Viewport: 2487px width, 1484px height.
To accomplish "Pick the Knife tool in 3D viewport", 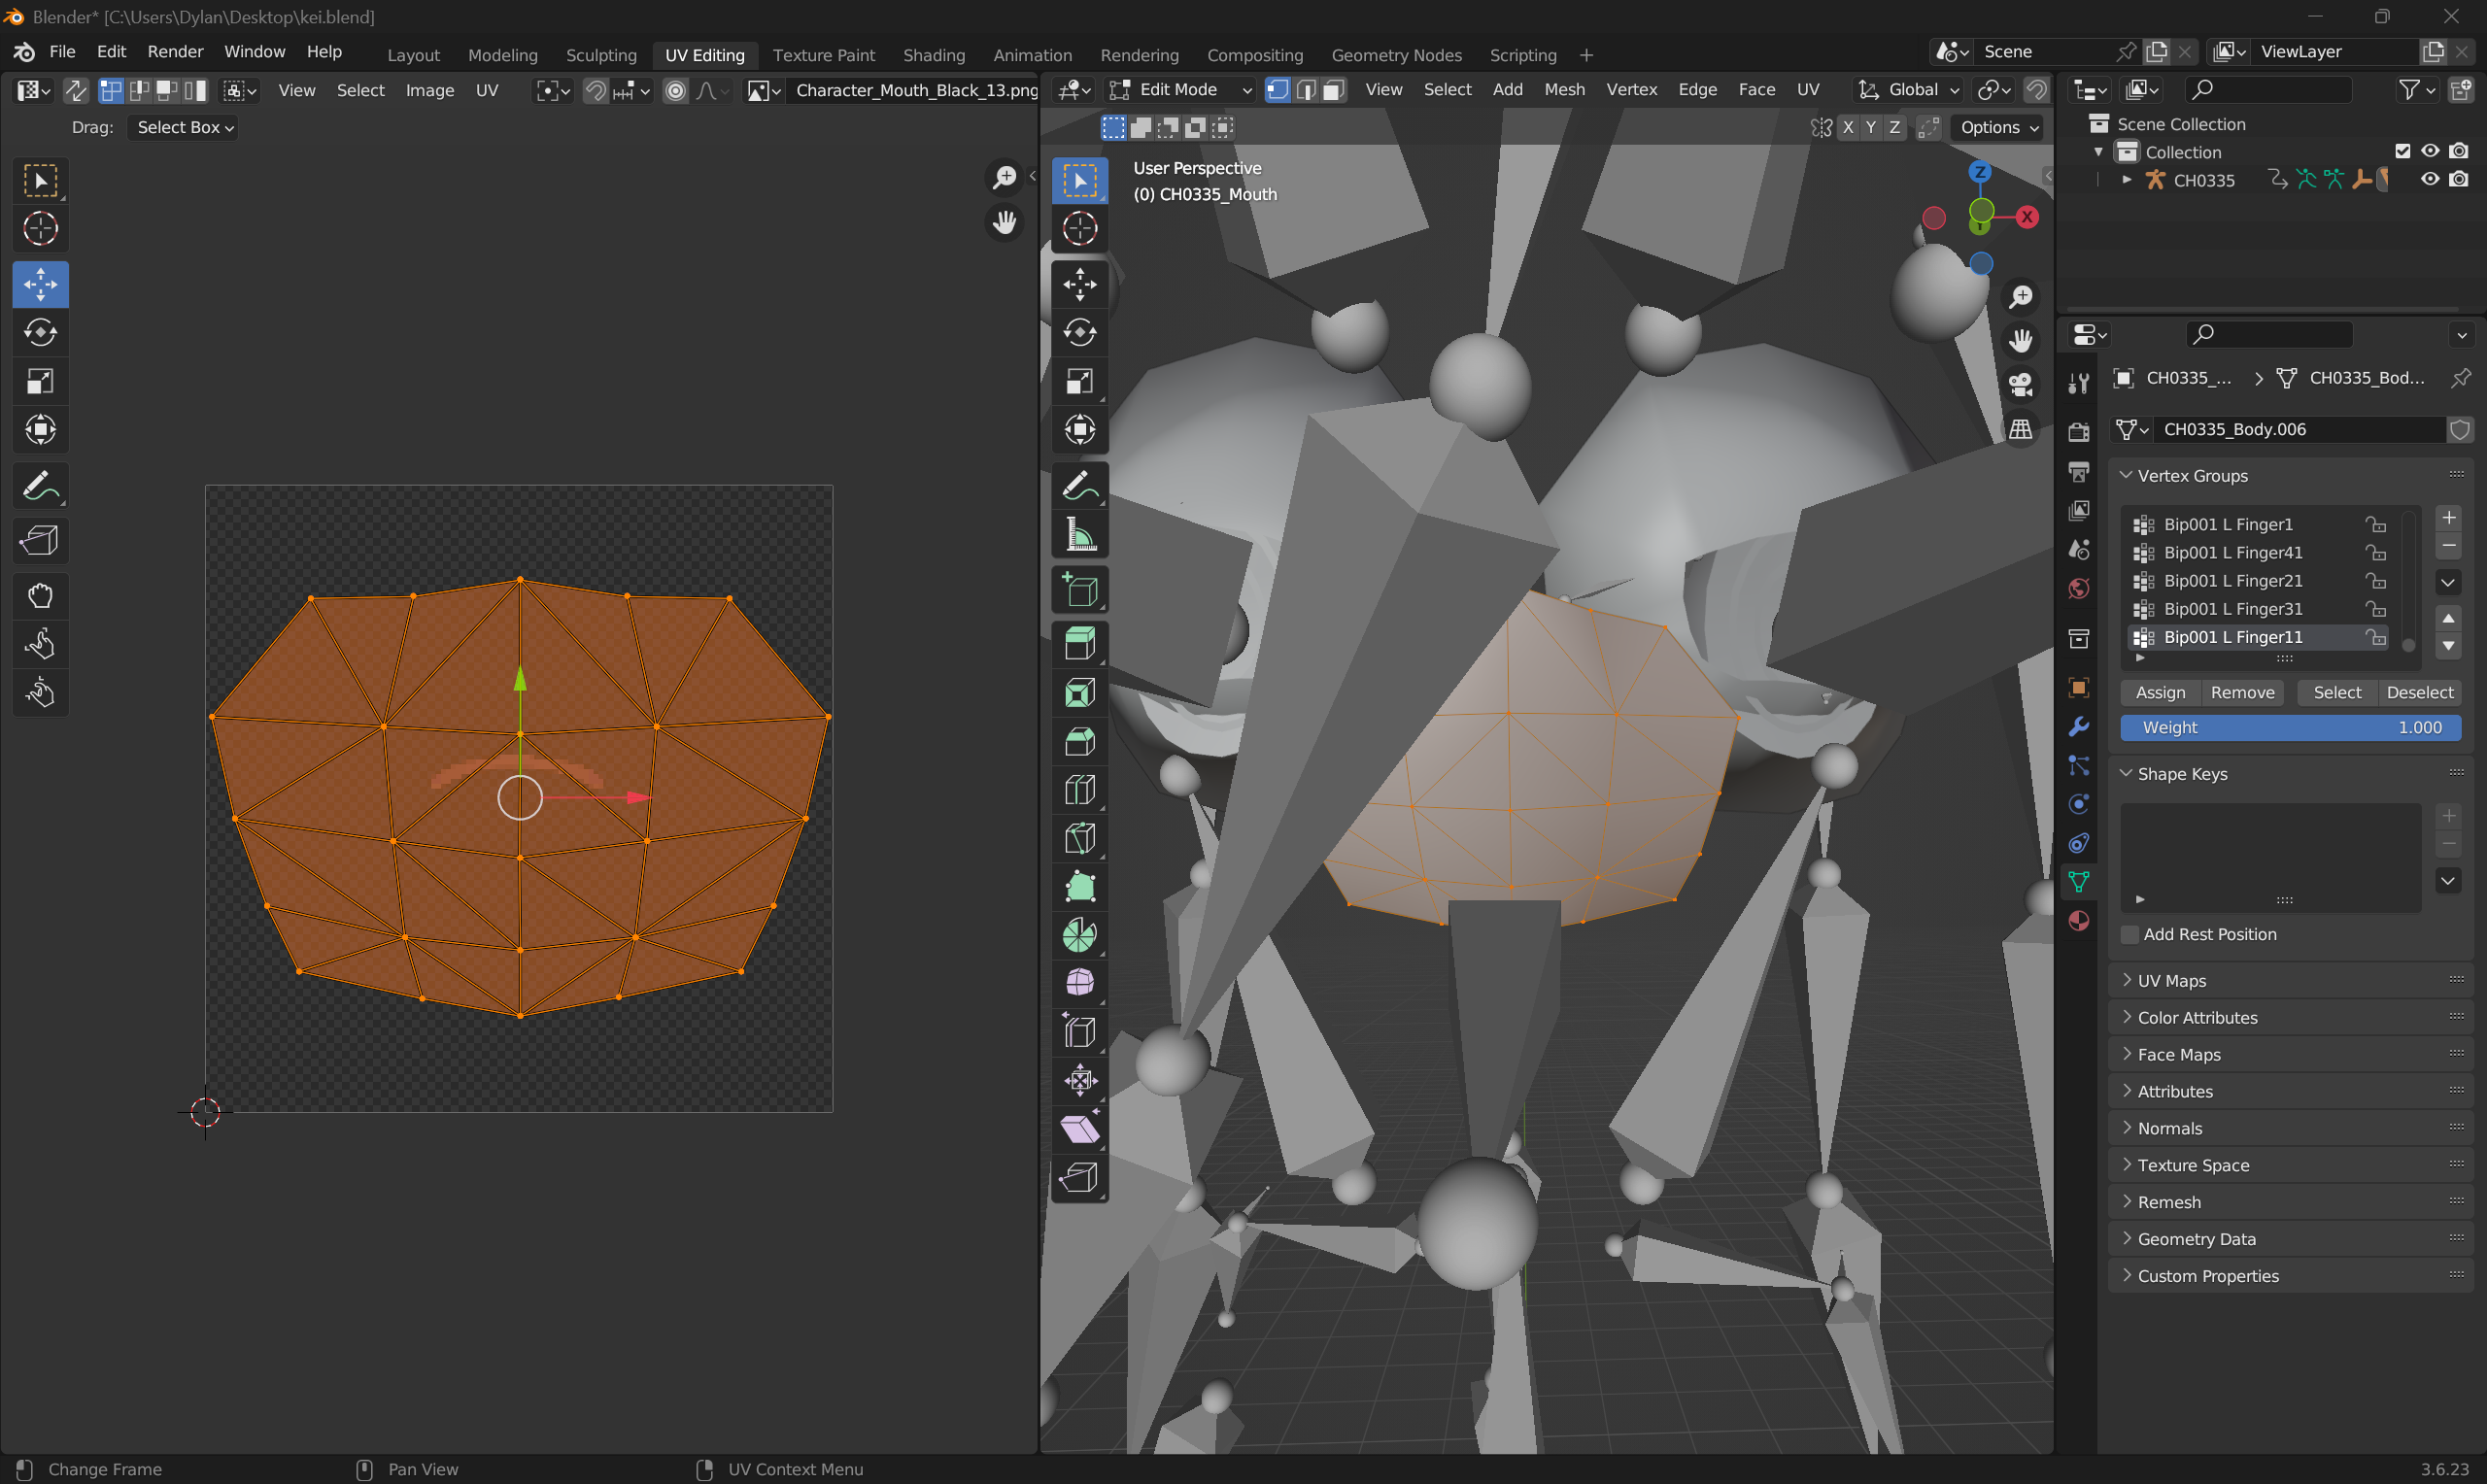I will (x=1079, y=838).
